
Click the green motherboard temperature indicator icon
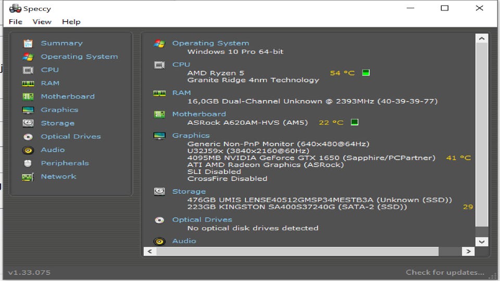pos(355,122)
